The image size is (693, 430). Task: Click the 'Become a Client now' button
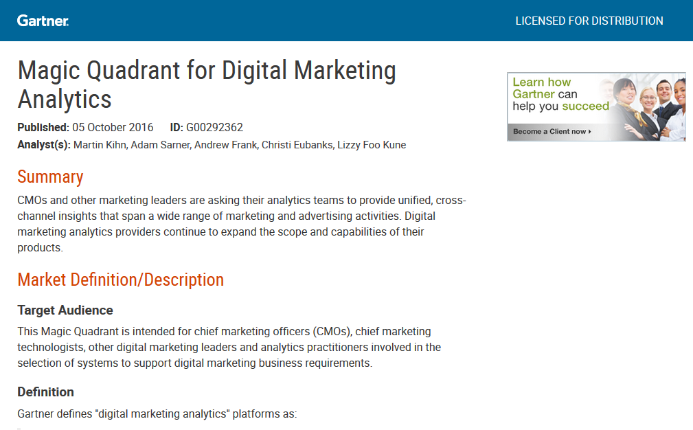(552, 131)
